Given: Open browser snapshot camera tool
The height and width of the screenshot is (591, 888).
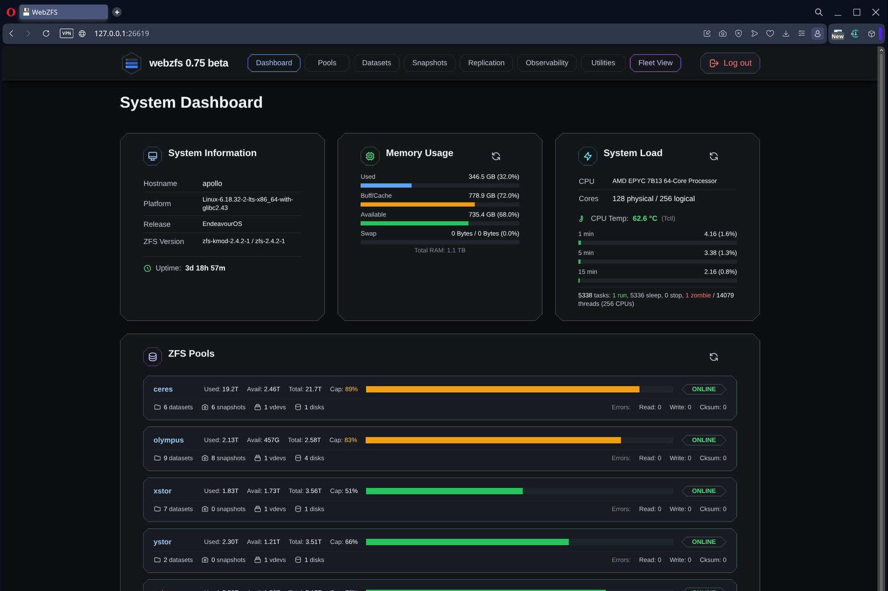Looking at the screenshot, I should pyautogui.click(x=723, y=34).
